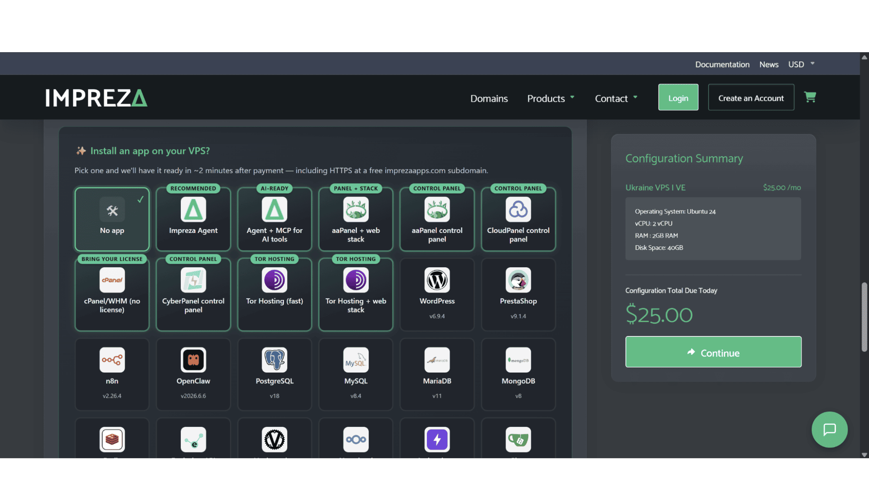Open the shopping cart icon
The image size is (869, 489).
pyautogui.click(x=810, y=97)
